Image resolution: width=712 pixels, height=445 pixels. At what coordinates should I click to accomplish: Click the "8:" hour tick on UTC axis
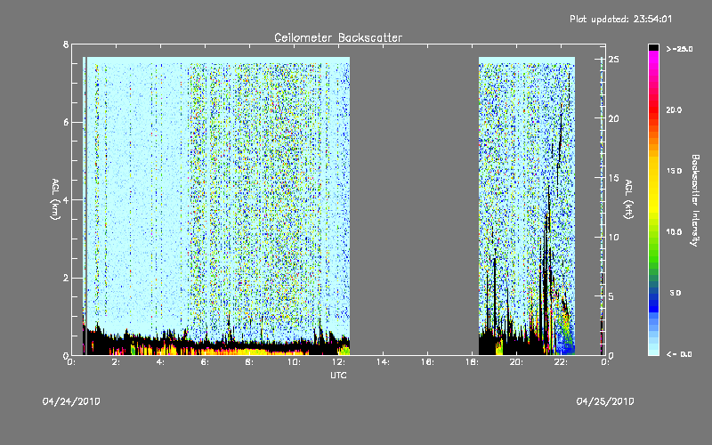coord(250,362)
